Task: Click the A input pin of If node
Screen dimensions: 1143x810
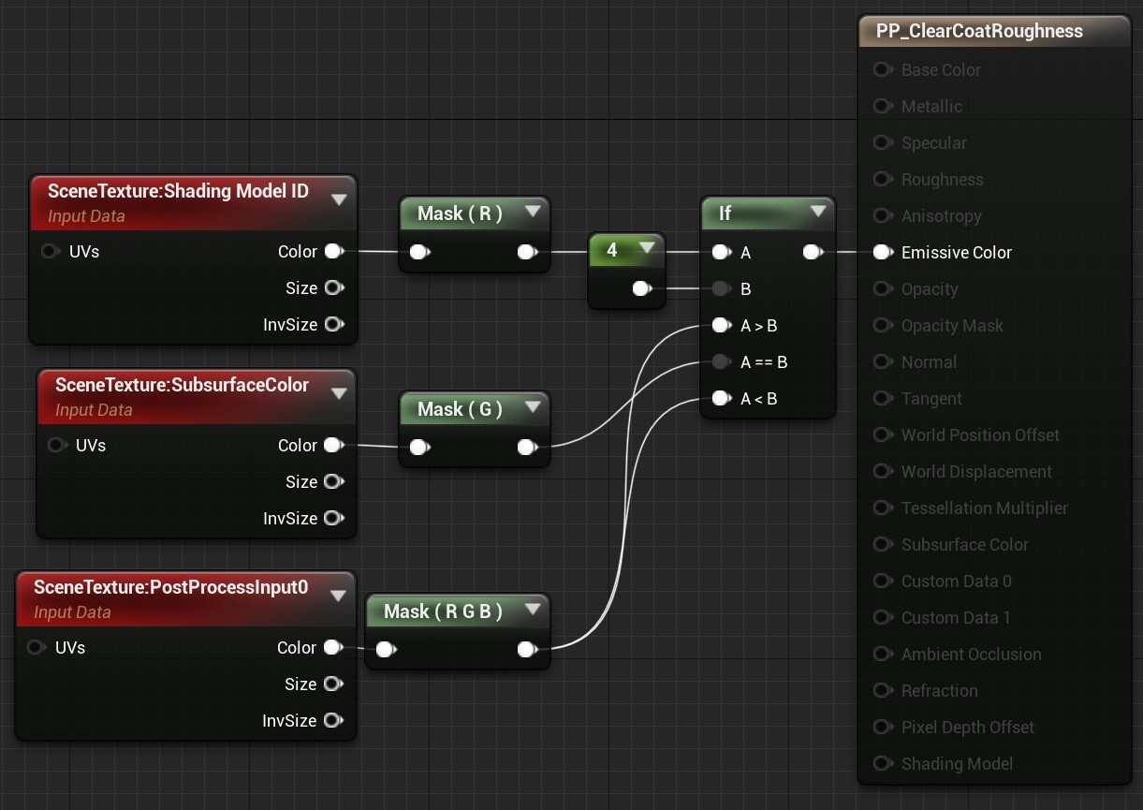Action: pyautogui.click(x=721, y=252)
